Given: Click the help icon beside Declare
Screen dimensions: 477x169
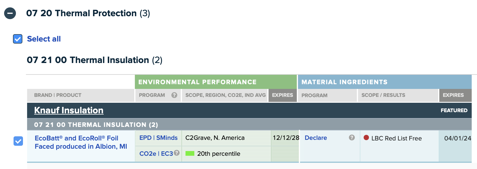Looking at the screenshot, I should (x=352, y=137).
